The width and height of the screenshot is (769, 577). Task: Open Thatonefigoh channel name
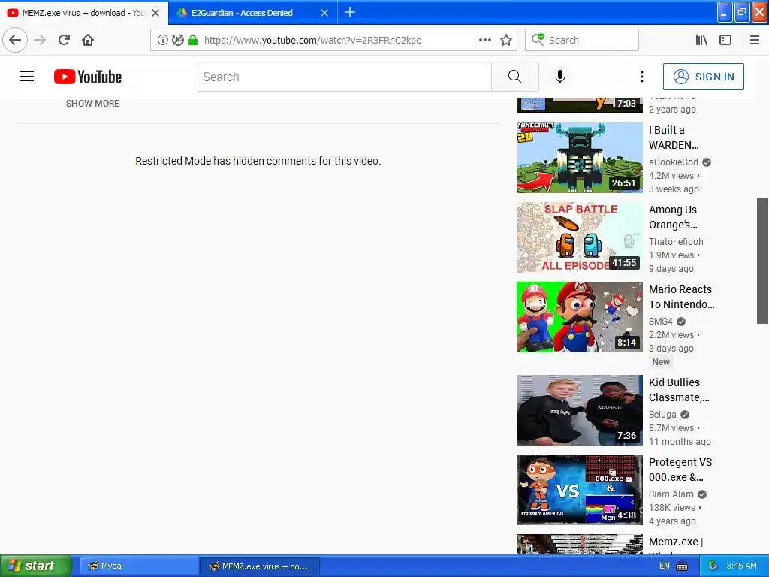pos(676,241)
